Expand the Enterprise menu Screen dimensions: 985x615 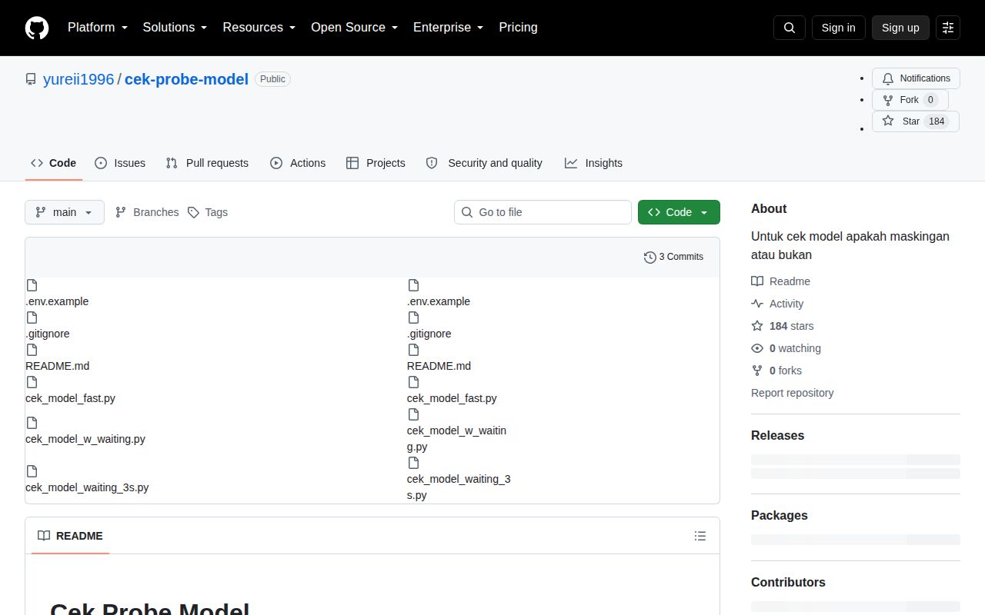pos(449,28)
